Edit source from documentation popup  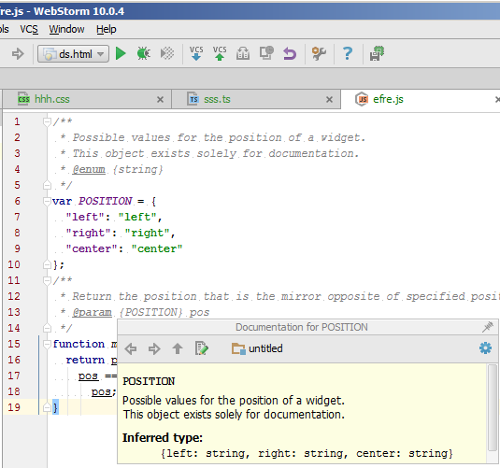coord(202,348)
